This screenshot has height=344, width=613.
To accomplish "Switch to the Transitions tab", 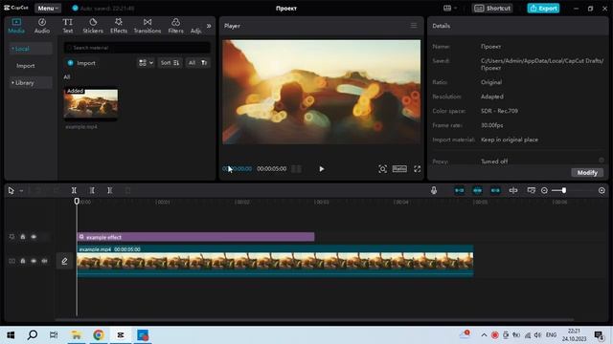I will (x=148, y=26).
